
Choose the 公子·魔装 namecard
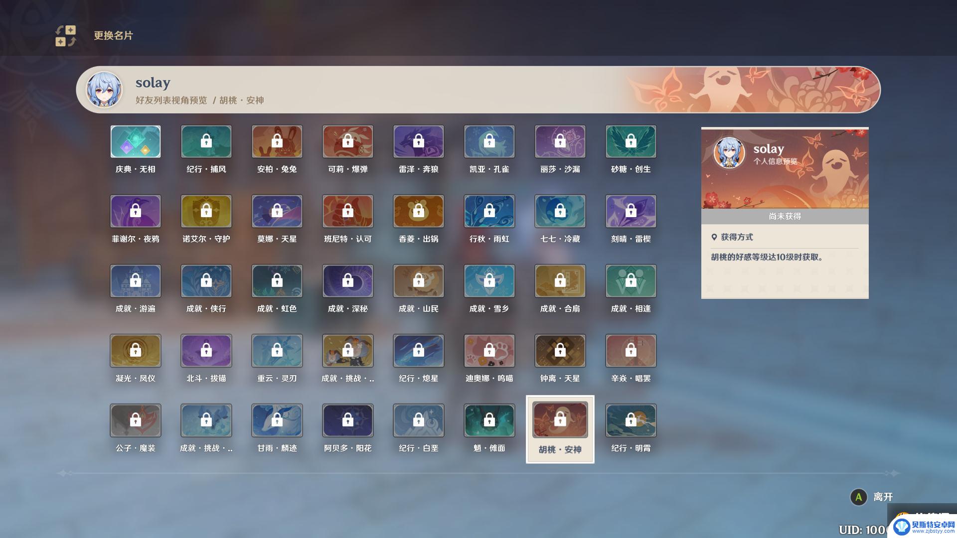(x=136, y=420)
